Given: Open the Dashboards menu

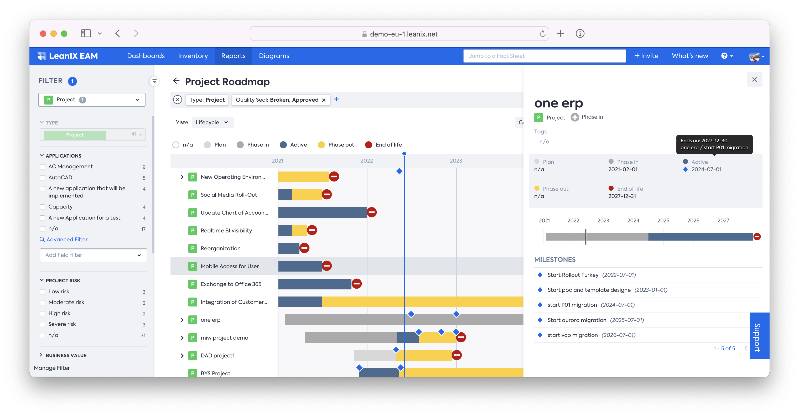Looking at the screenshot, I should [146, 56].
